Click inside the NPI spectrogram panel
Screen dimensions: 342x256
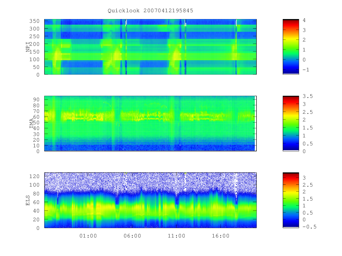(x=150, y=47)
